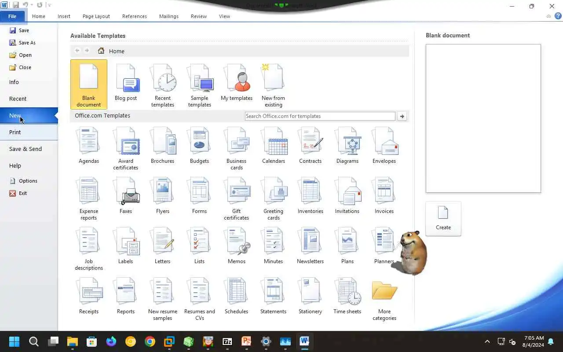This screenshot has width=563, height=352.
Task: Switch to the Mailings tab
Action: coord(169,16)
